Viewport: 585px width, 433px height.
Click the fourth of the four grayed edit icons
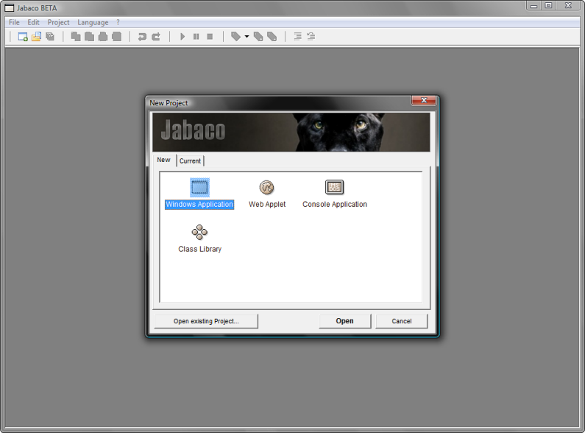pyautogui.click(x=117, y=37)
